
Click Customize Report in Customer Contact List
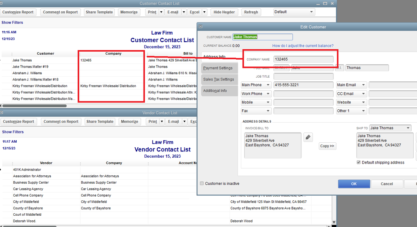18,12
